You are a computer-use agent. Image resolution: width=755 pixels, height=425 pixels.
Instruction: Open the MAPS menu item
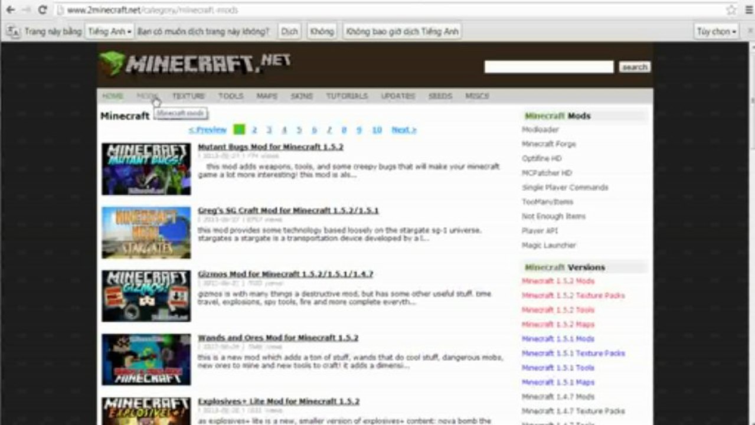coord(267,96)
